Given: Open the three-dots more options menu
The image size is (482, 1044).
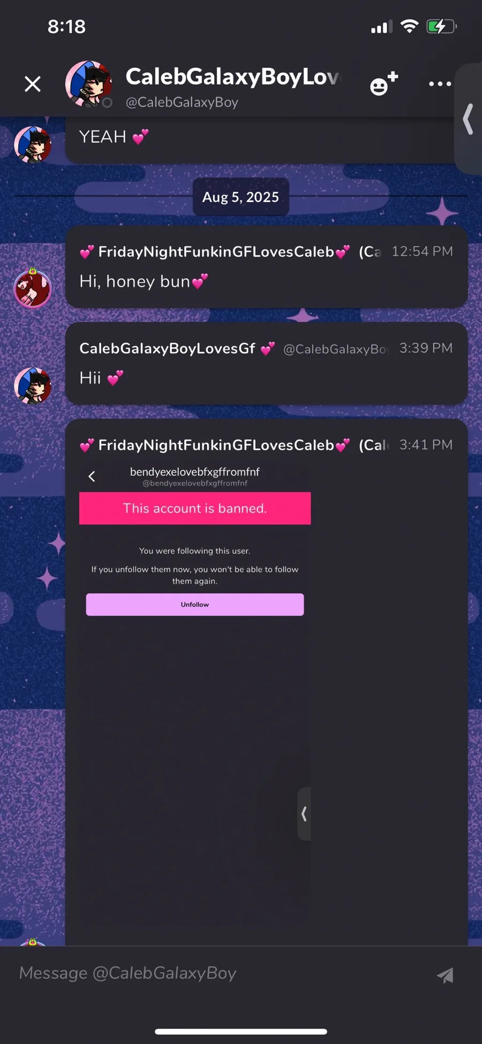Looking at the screenshot, I should pos(440,84).
